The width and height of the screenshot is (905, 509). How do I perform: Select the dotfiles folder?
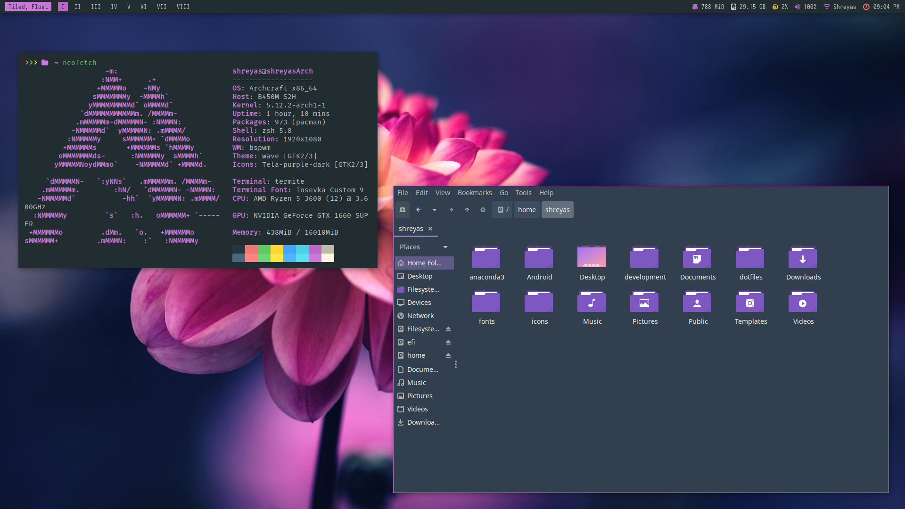coord(750,258)
